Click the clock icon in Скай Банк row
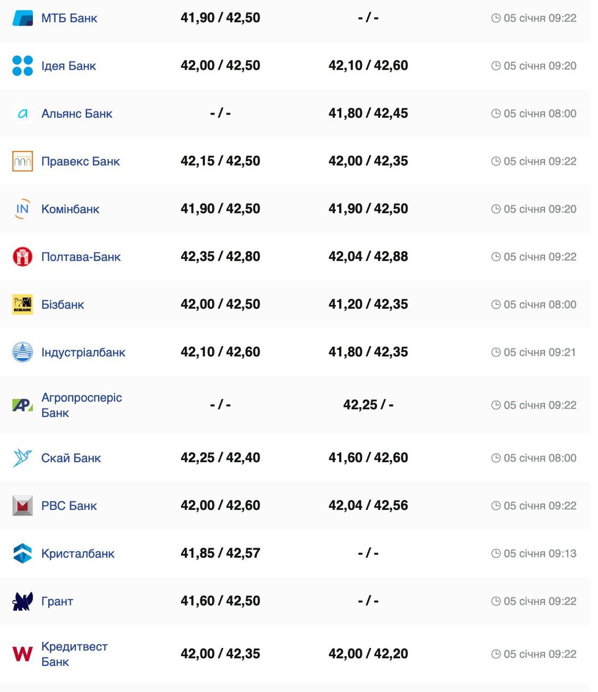 click(496, 458)
